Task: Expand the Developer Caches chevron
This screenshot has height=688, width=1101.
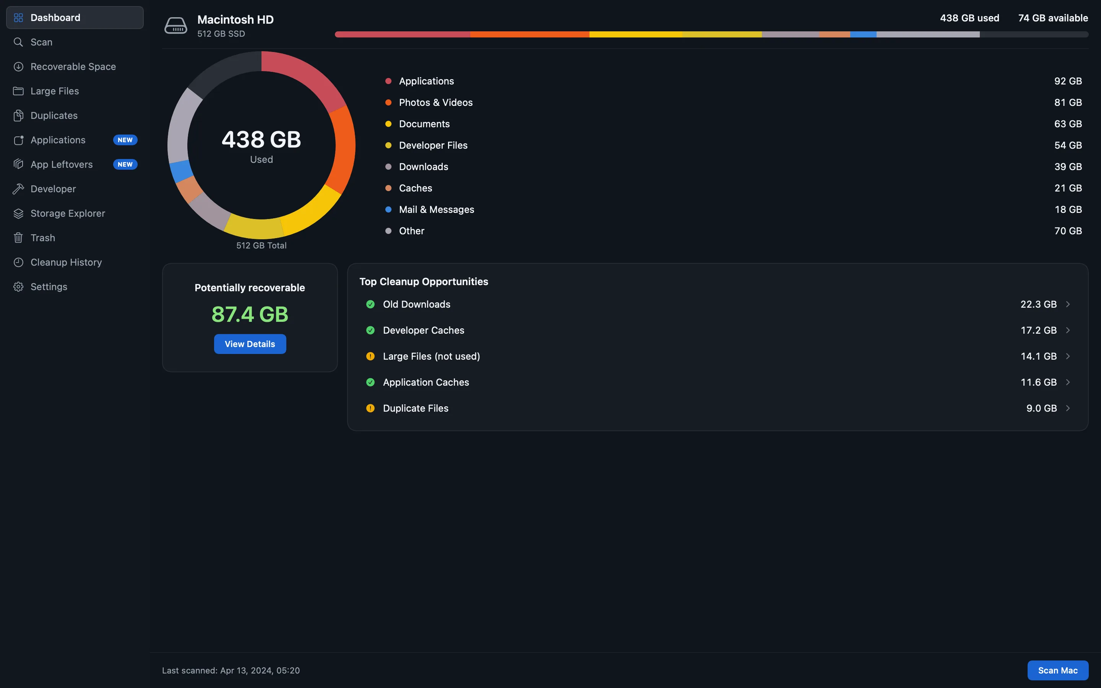Action: pyautogui.click(x=1068, y=330)
